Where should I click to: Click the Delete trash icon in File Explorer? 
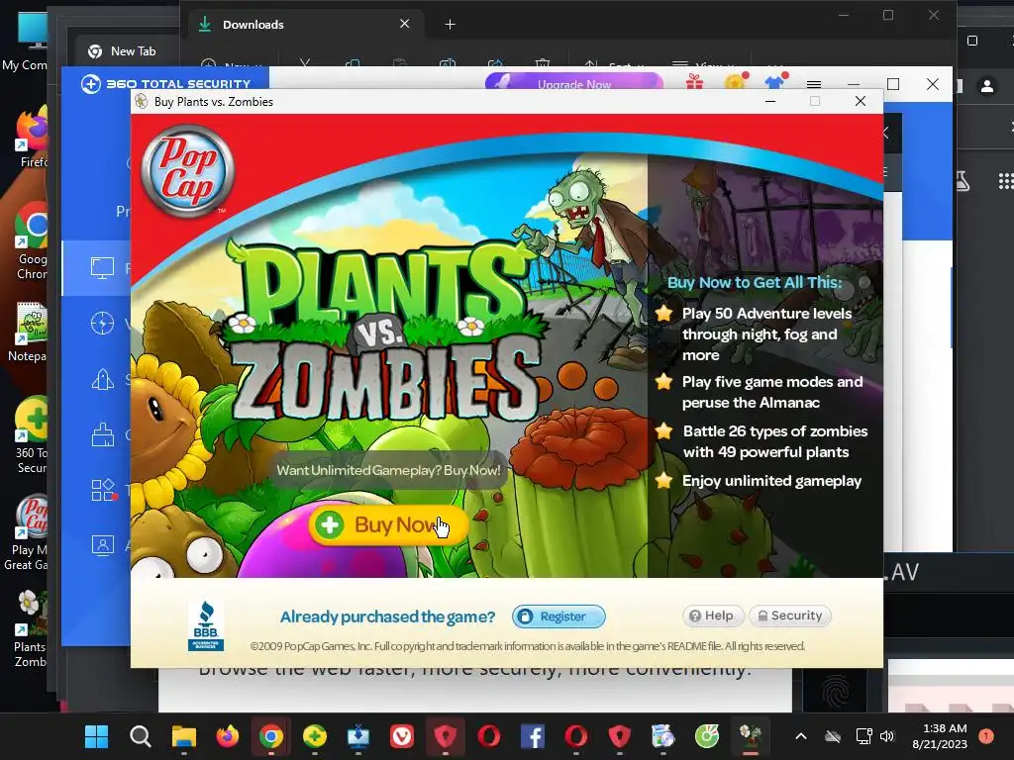tap(542, 63)
